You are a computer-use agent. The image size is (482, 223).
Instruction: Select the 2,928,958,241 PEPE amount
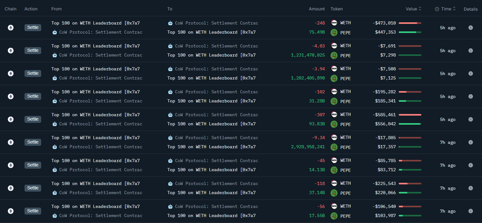308,147
